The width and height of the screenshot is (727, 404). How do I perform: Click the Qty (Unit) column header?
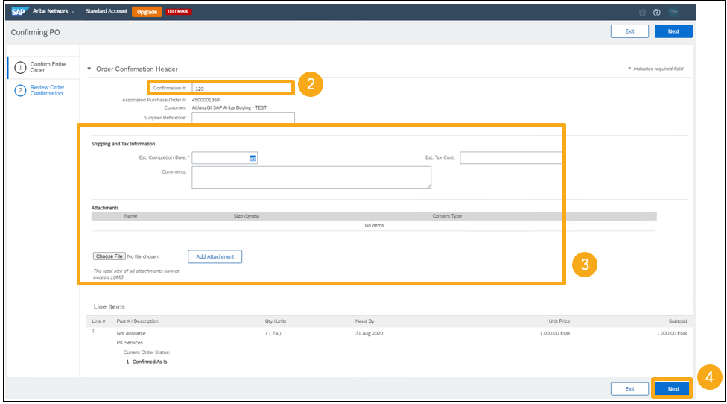[x=276, y=321]
